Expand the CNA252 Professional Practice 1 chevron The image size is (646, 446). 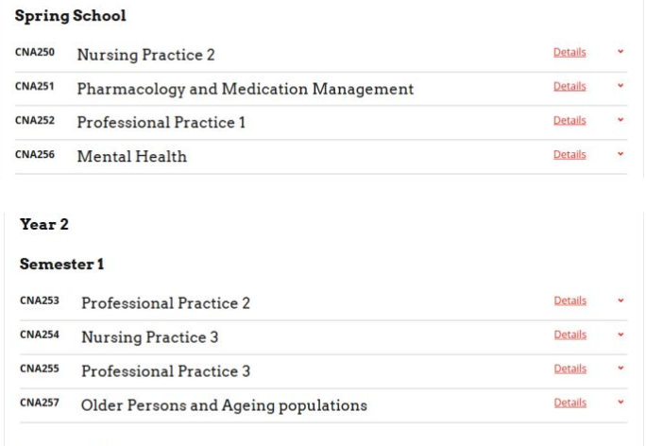click(x=620, y=121)
